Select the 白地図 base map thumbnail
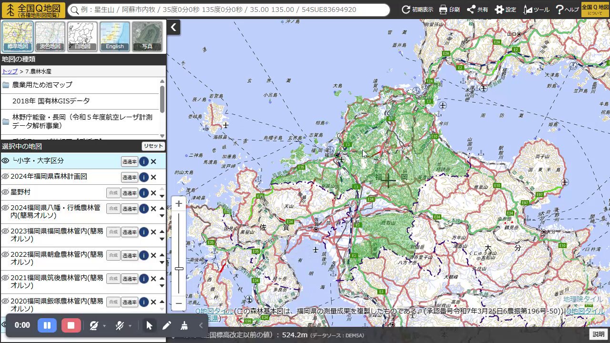This screenshot has width=610, height=343. coord(82,36)
